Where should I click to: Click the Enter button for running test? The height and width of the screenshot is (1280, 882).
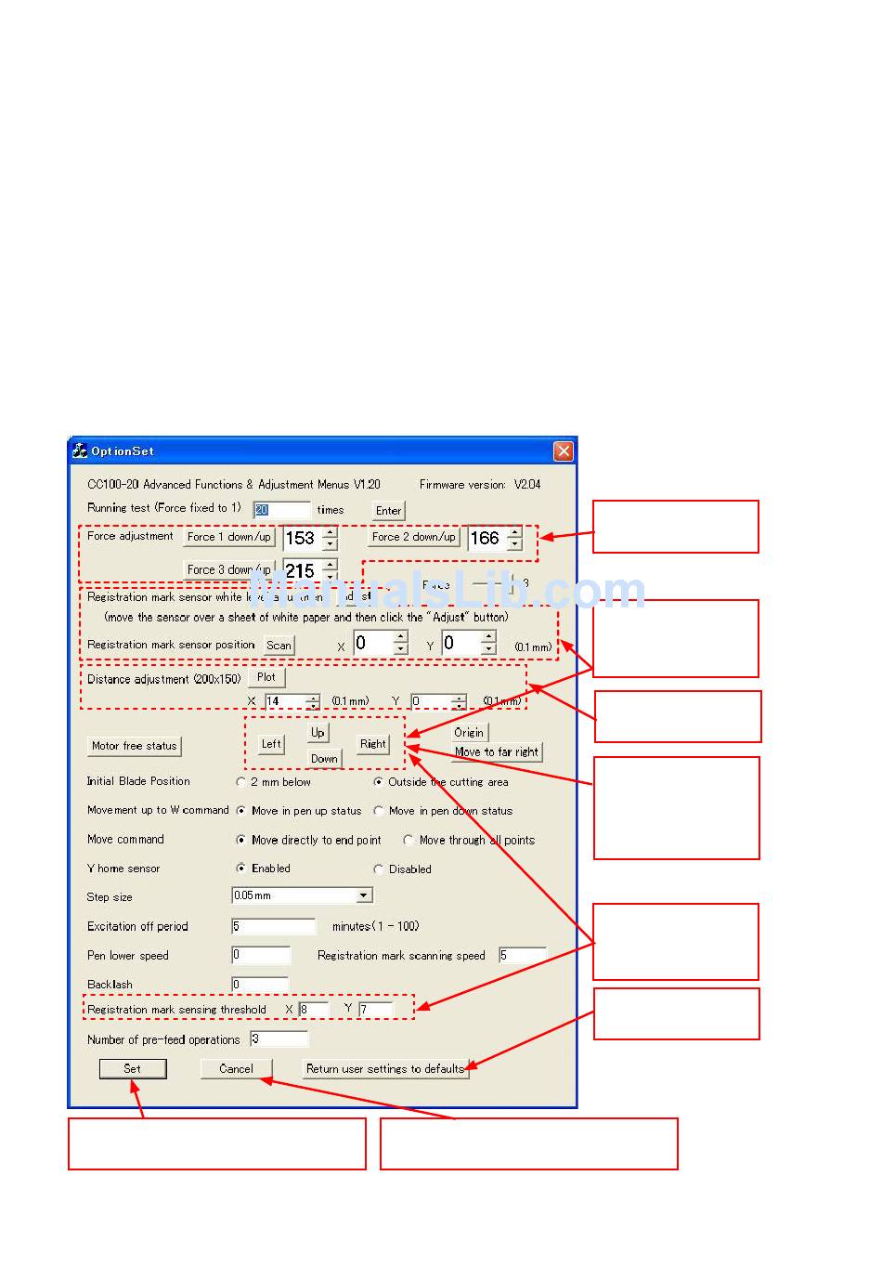point(389,510)
